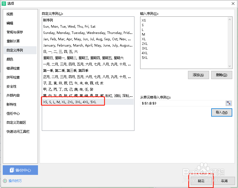Confirm settings with 确定 button
The width and height of the screenshot is (238, 188).
pos(201,181)
